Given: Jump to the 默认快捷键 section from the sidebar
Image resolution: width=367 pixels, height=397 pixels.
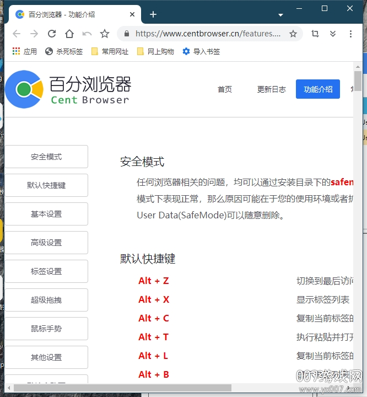Looking at the screenshot, I should click(x=46, y=185).
